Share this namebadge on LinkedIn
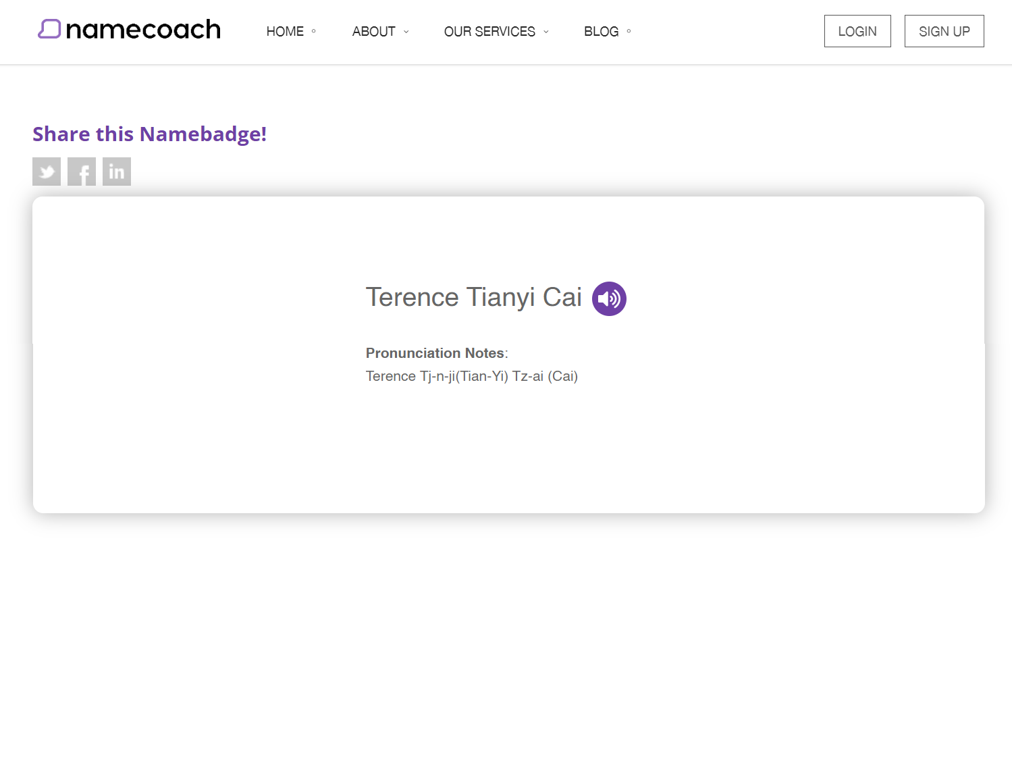This screenshot has height=784, width=1012. [116, 171]
